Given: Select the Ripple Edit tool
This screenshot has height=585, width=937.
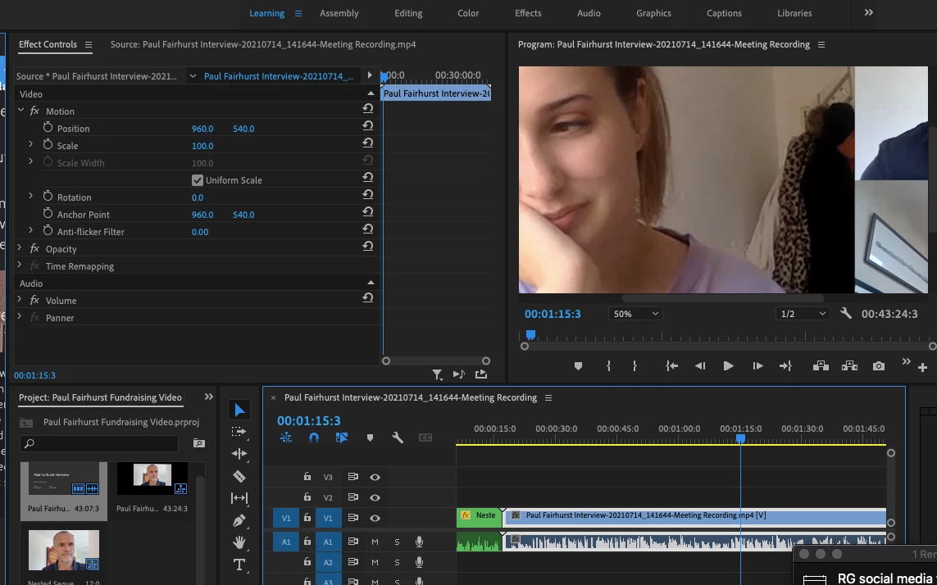Looking at the screenshot, I should (x=239, y=454).
